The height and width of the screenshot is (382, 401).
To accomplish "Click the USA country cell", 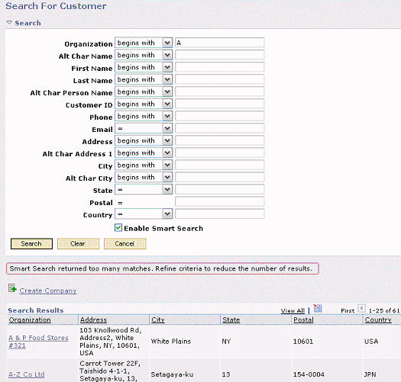I will click(371, 342).
